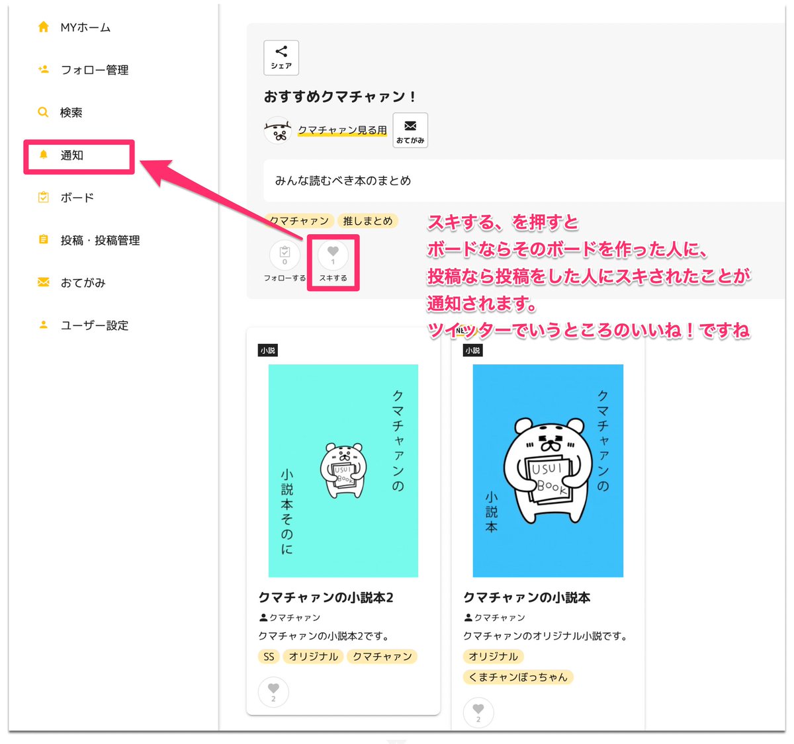Open 投稿・投稿管理 in the sidebar
Screen dimensions: 794x744
tap(100, 240)
